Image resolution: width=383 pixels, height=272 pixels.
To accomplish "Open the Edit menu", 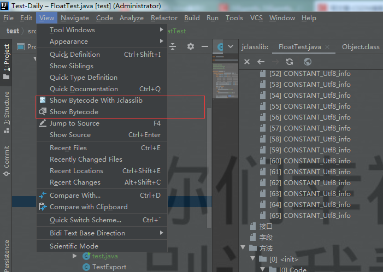I will tap(26, 18).
